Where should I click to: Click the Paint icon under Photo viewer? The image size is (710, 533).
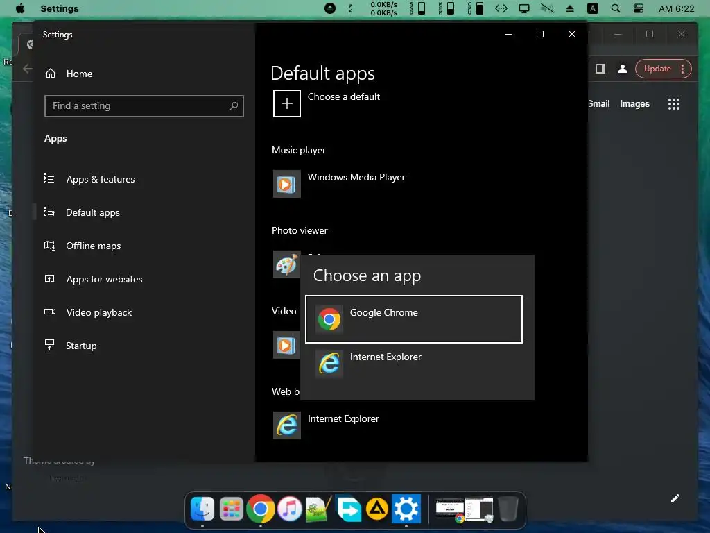(286, 264)
